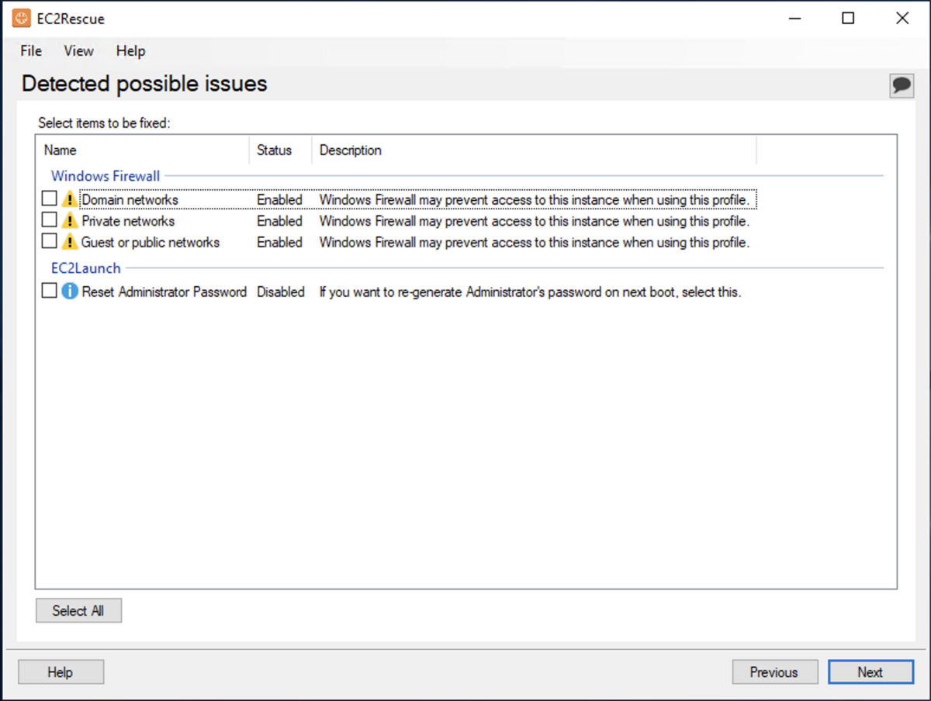Check the Domain networks checkbox
The image size is (931, 701).
pos(50,199)
